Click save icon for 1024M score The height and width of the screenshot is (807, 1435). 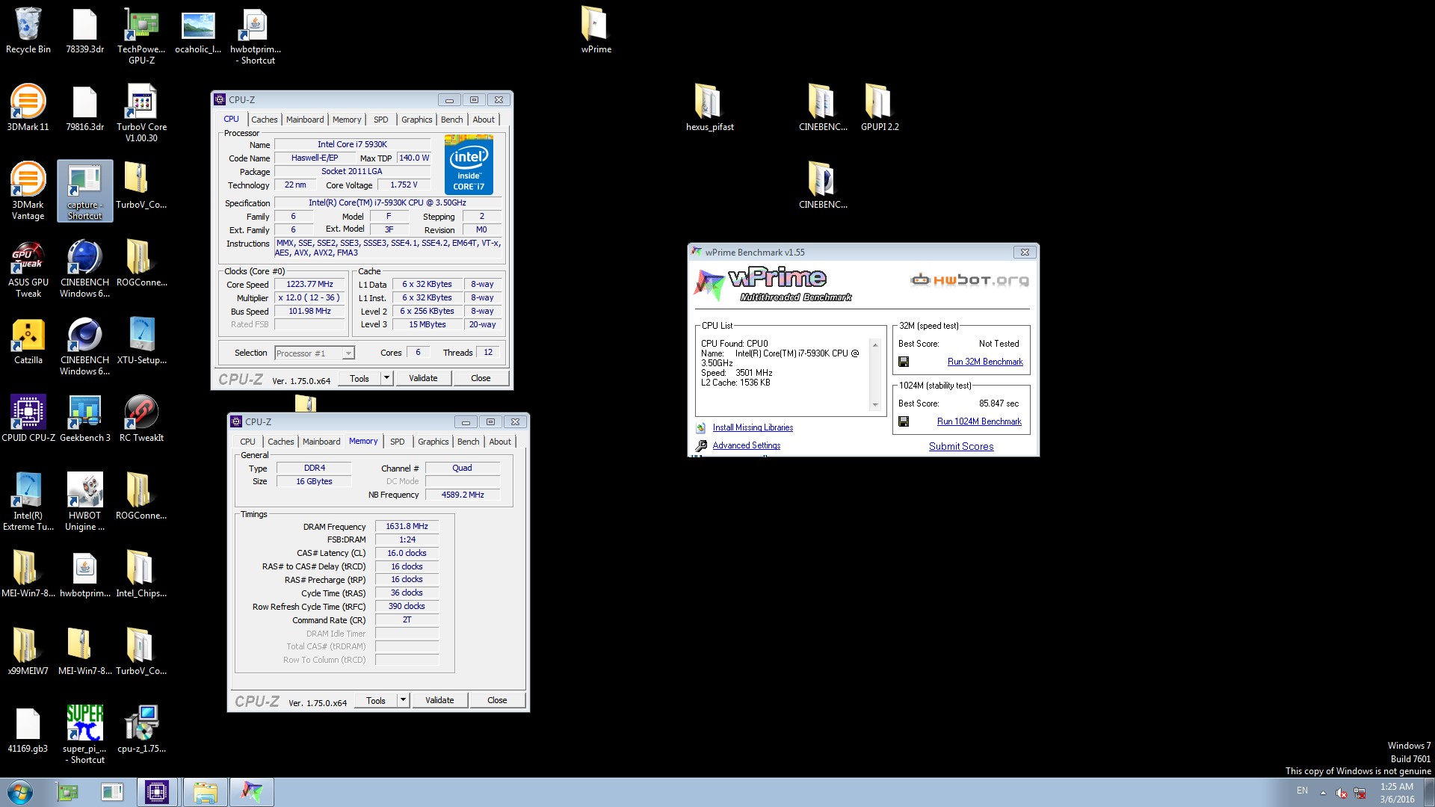tap(904, 421)
